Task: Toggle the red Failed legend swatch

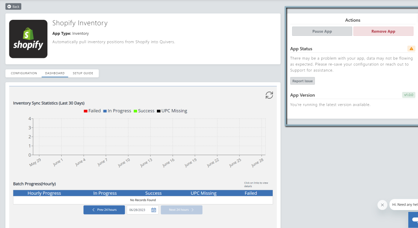Action: point(86,111)
